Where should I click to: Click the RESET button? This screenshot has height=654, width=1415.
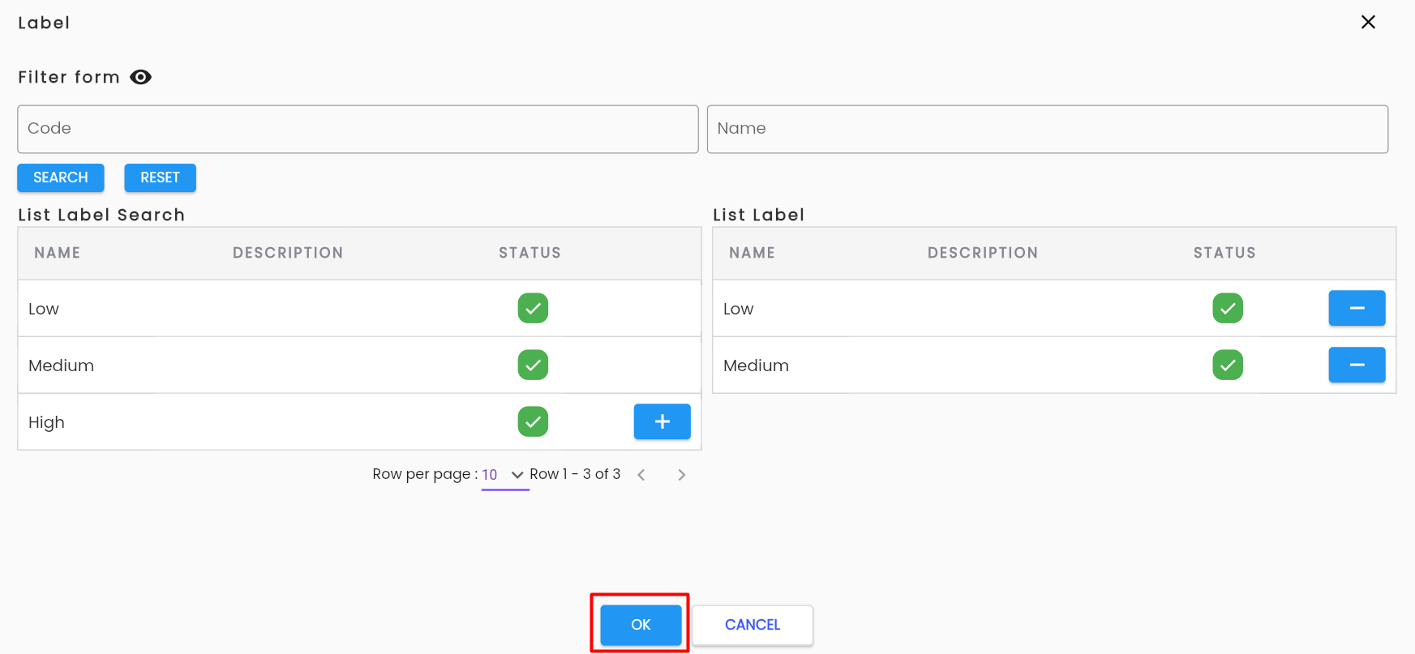(x=160, y=177)
